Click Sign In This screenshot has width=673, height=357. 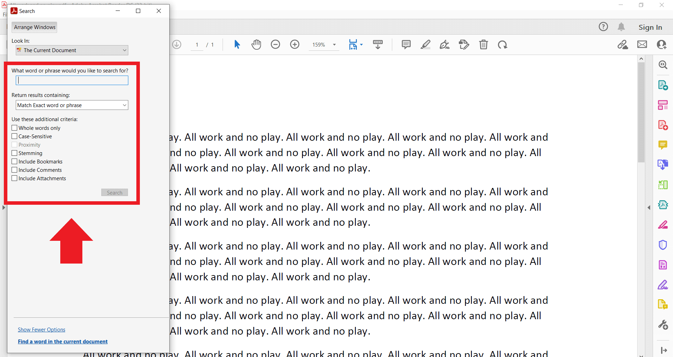(x=650, y=27)
